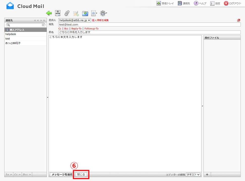Open the エディターの種類 editor type dropdown

coord(193,175)
